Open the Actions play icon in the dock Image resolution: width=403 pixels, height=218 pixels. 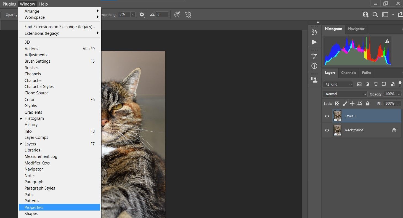click(314, 42)
